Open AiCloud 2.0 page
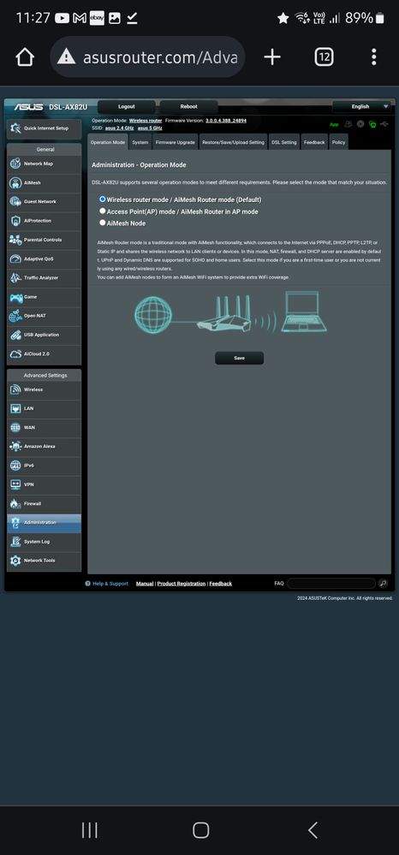Screen dimensions: 399x855 pos(45,353)
